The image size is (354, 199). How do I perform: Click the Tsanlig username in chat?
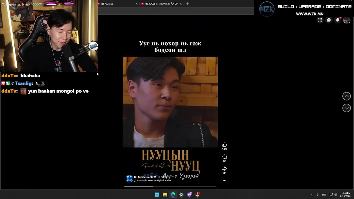(24, 83)
